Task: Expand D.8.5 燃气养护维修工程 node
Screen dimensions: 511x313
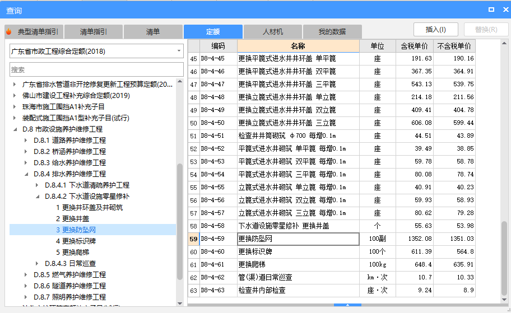Action: pyautogui.click(x=26, y=274)
